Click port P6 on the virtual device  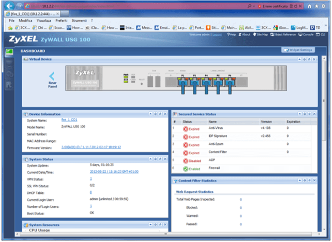coord(230,84)
